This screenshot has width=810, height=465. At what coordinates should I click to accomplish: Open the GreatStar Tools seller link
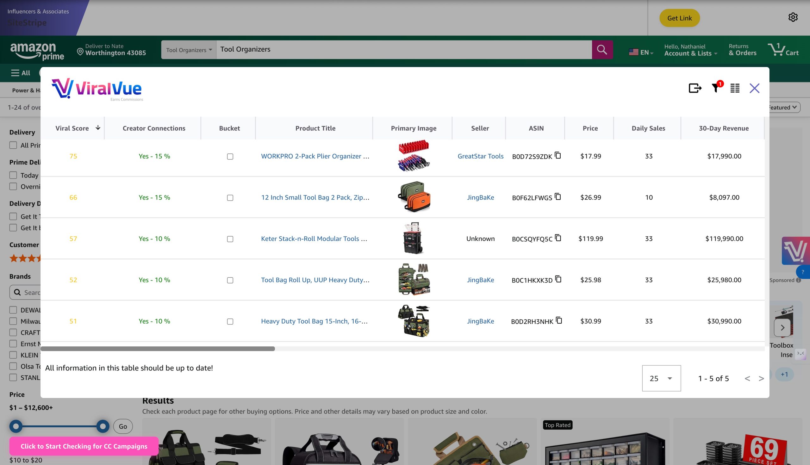[480, 156]
